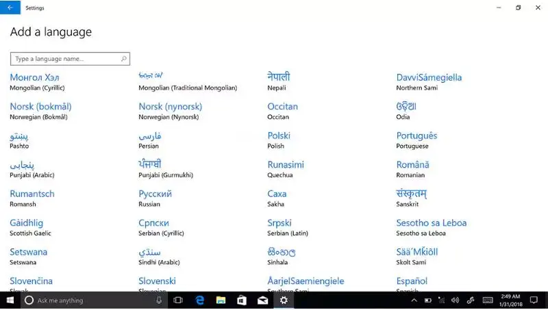Open Windows Ink Workspace pen icon
The width and height of the screenshot is (550, 310).
click(x=471, y=300)
